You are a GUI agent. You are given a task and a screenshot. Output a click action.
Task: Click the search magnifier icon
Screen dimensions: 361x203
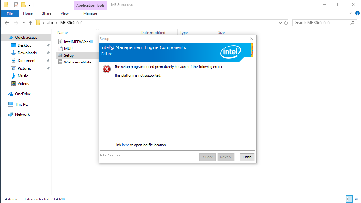tap(352, 23)
